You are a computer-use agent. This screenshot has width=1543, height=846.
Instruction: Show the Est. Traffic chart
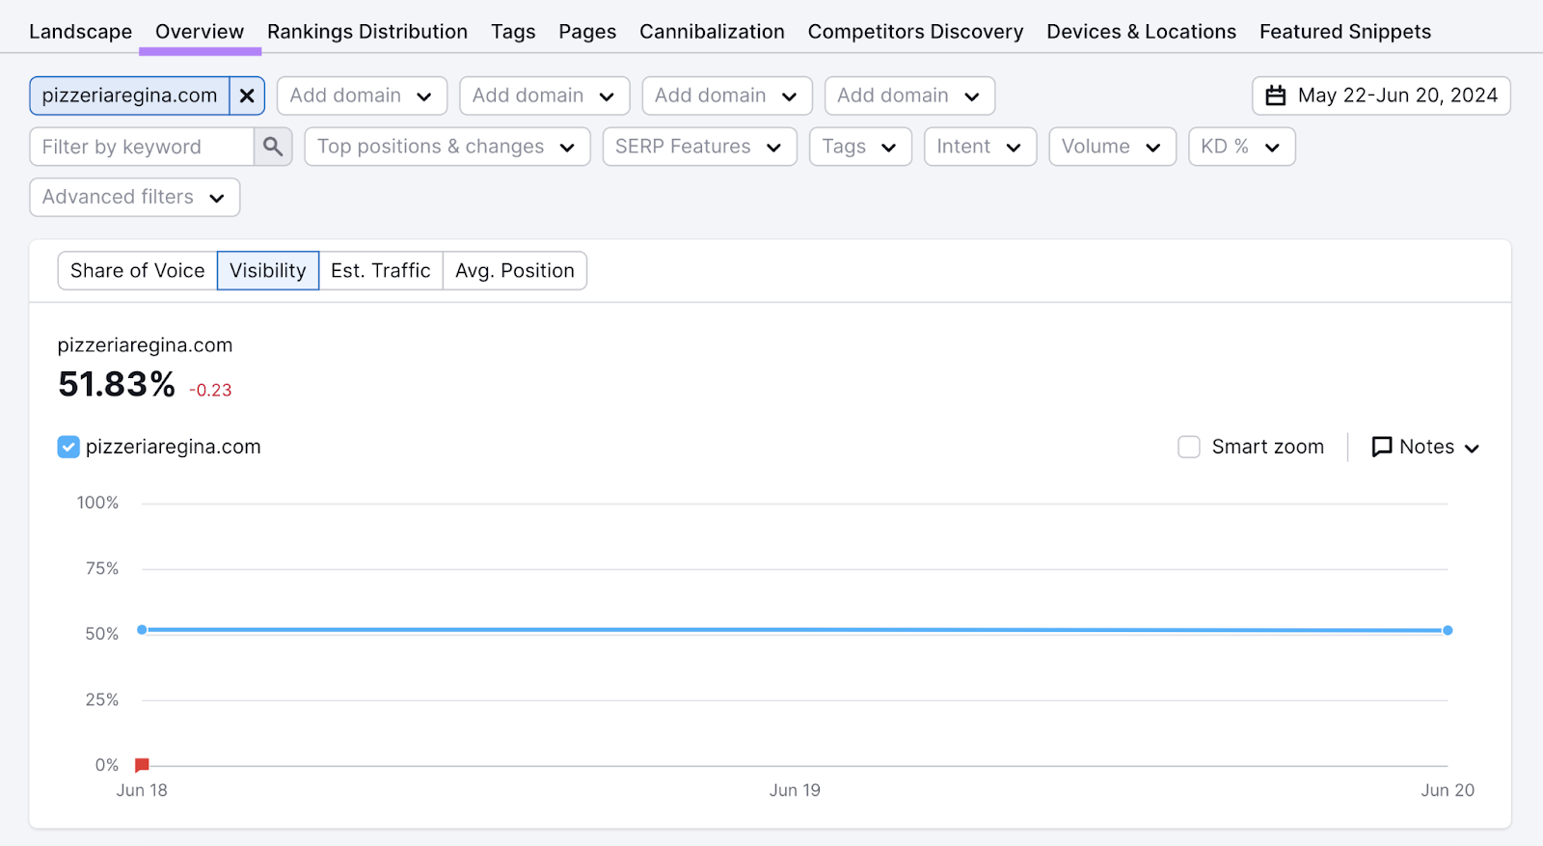[380, 271]
